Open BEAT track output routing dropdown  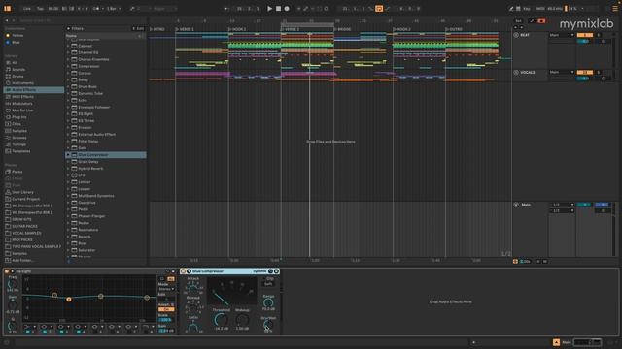[562, 35]
